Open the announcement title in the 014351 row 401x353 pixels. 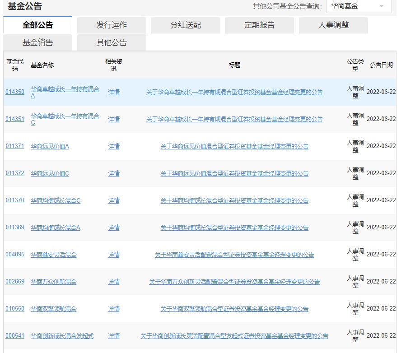point(234,119)
